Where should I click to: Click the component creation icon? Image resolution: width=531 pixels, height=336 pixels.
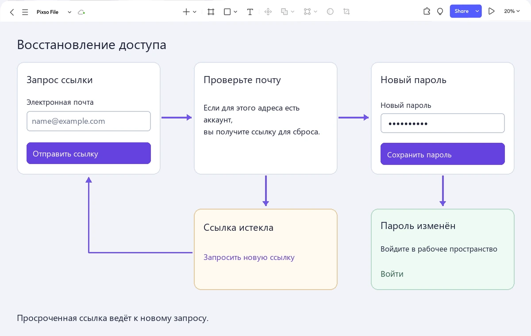pyautogui.click(x=268, y=12)
